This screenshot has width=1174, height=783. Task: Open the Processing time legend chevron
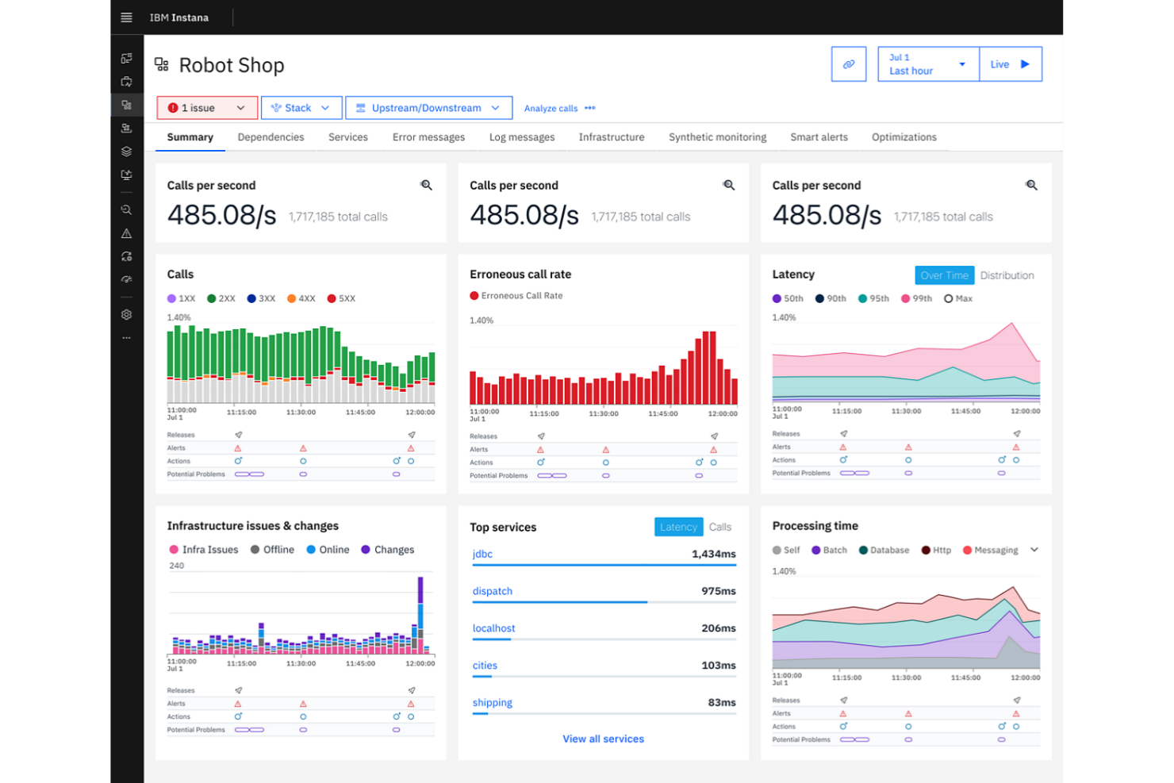(x=1034, y=549)
